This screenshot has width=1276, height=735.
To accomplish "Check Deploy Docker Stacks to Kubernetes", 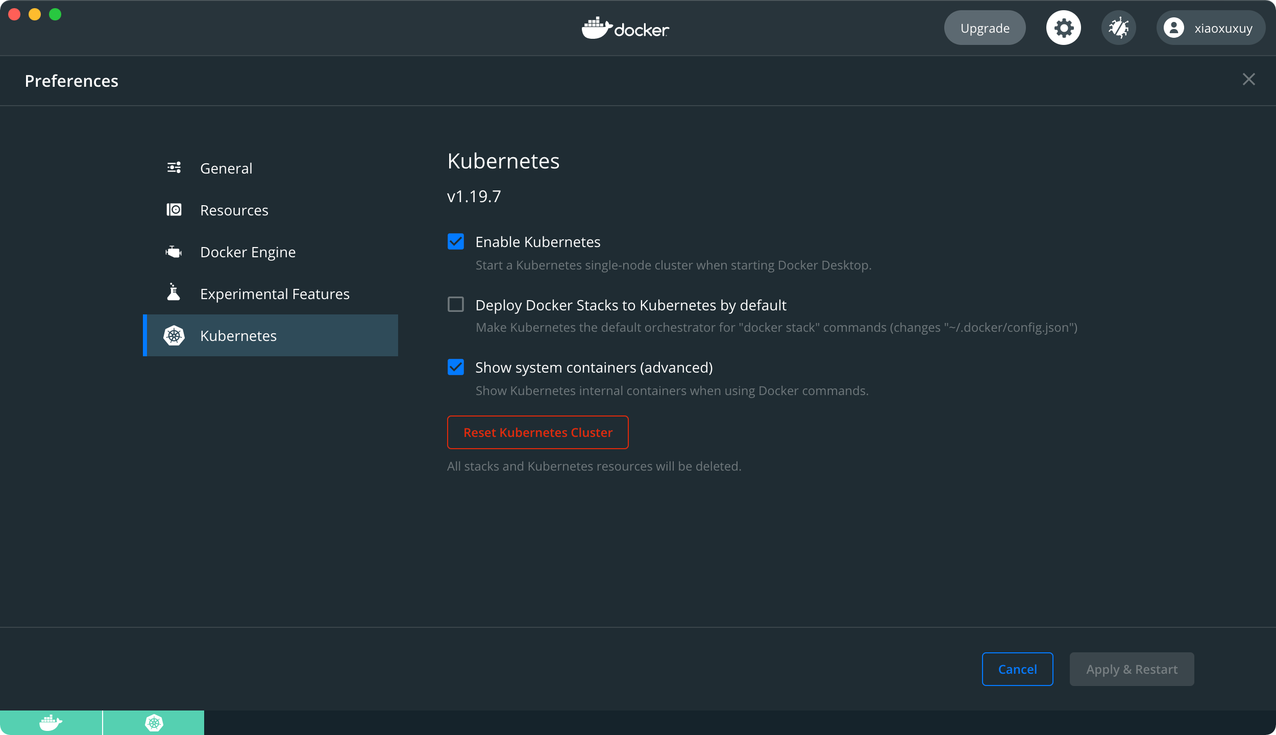I will pos(456,305).
